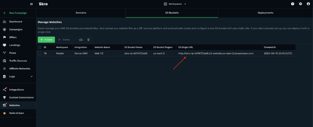Click the 'Manage Websites' heading
Viewport: 313px width, 127px height.
pyautogui.click(x=50, y=22)
